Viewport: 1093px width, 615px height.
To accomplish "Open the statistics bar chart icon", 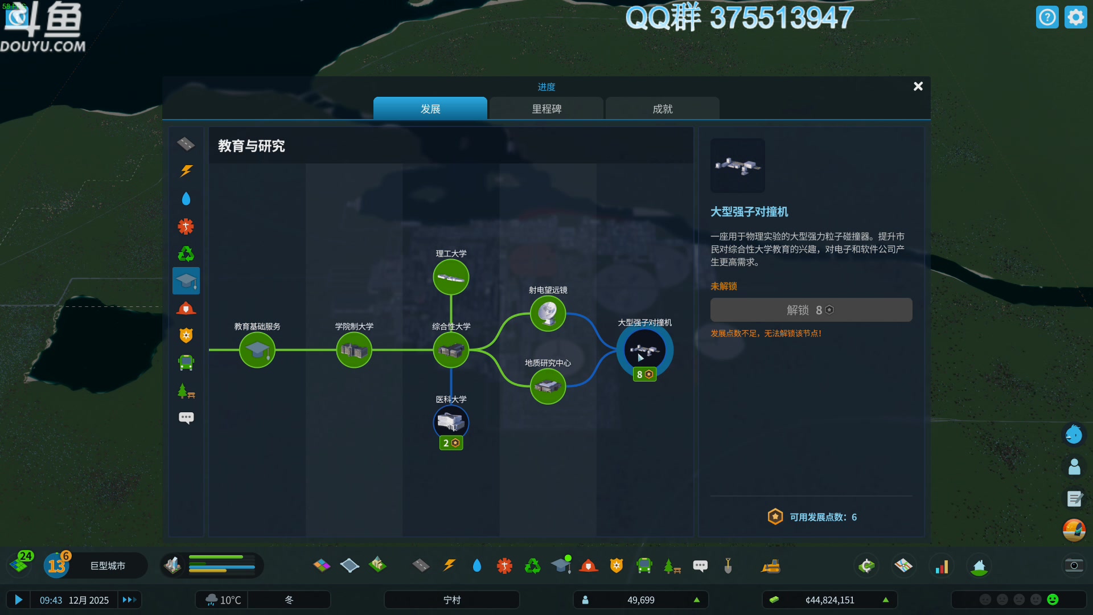I will click(942, 566).
